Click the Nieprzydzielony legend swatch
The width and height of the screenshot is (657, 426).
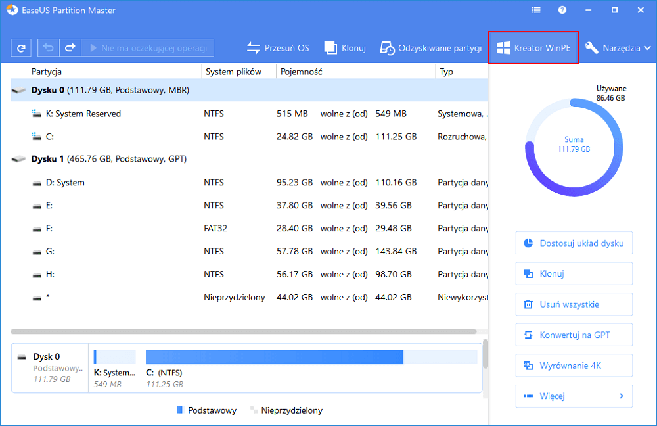coord(254,410)
